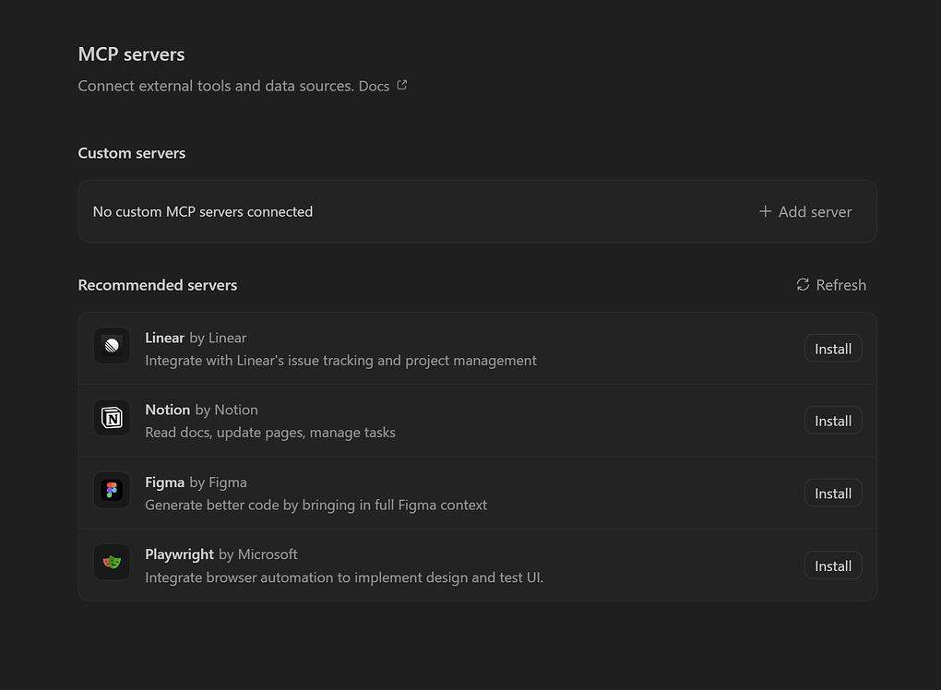Click 'Read docs, update pages, manage tasks' description

pyautogui.click(x=270, y=433)
